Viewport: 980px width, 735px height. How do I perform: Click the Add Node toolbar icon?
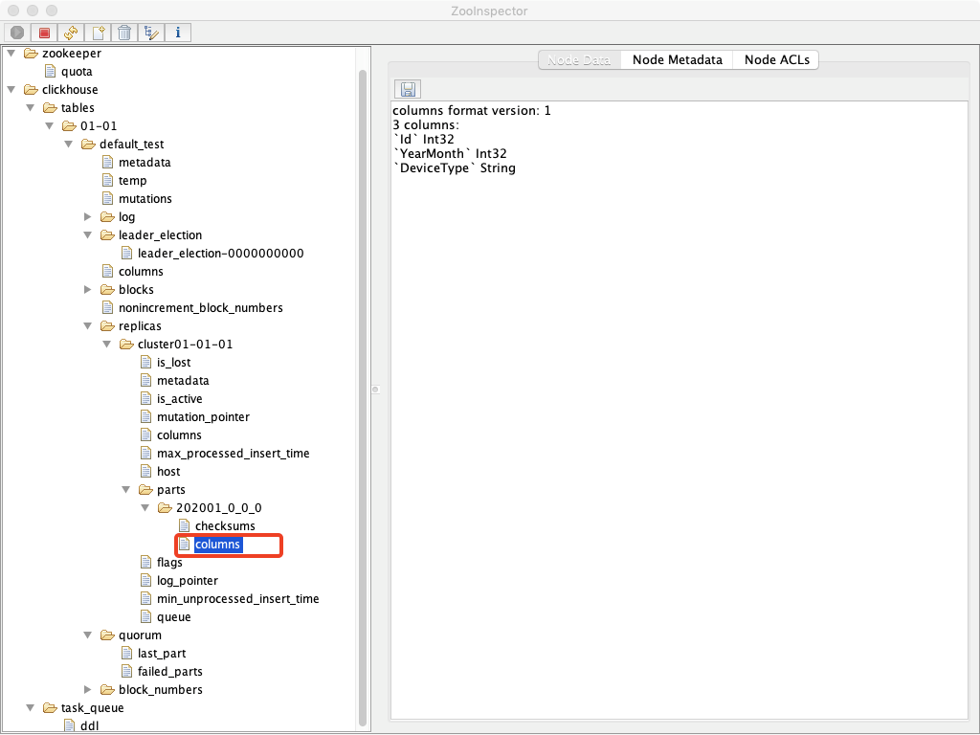pos(99,33)
